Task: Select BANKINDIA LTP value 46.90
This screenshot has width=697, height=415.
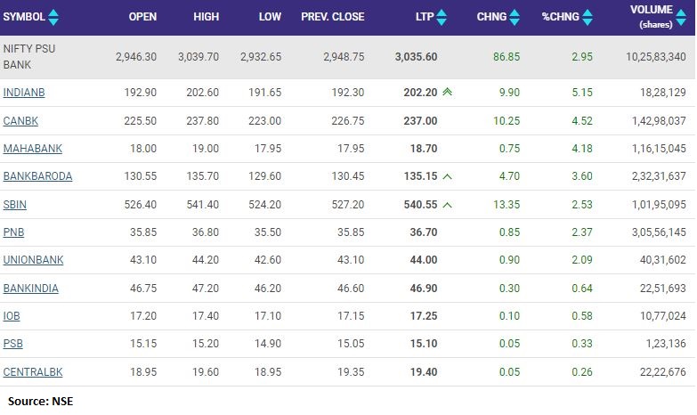Action: pos(424,289)
